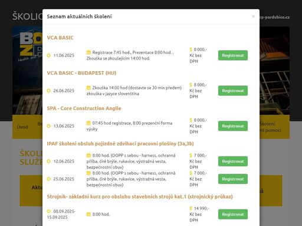Screen dimensions: 302x226
Task: Click the calendar icon before Zkouška 14:00 hod
Action: [88, 88]
